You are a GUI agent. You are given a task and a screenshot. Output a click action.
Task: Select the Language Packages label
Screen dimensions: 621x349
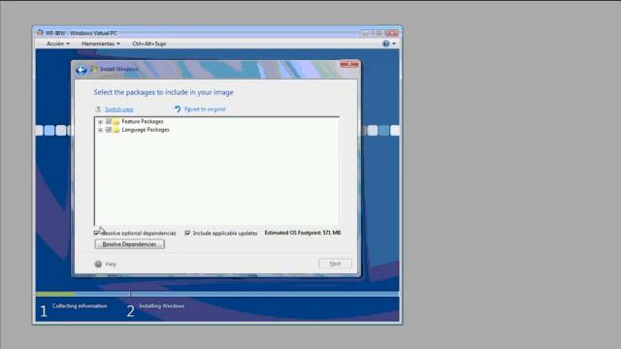[146, 130]
